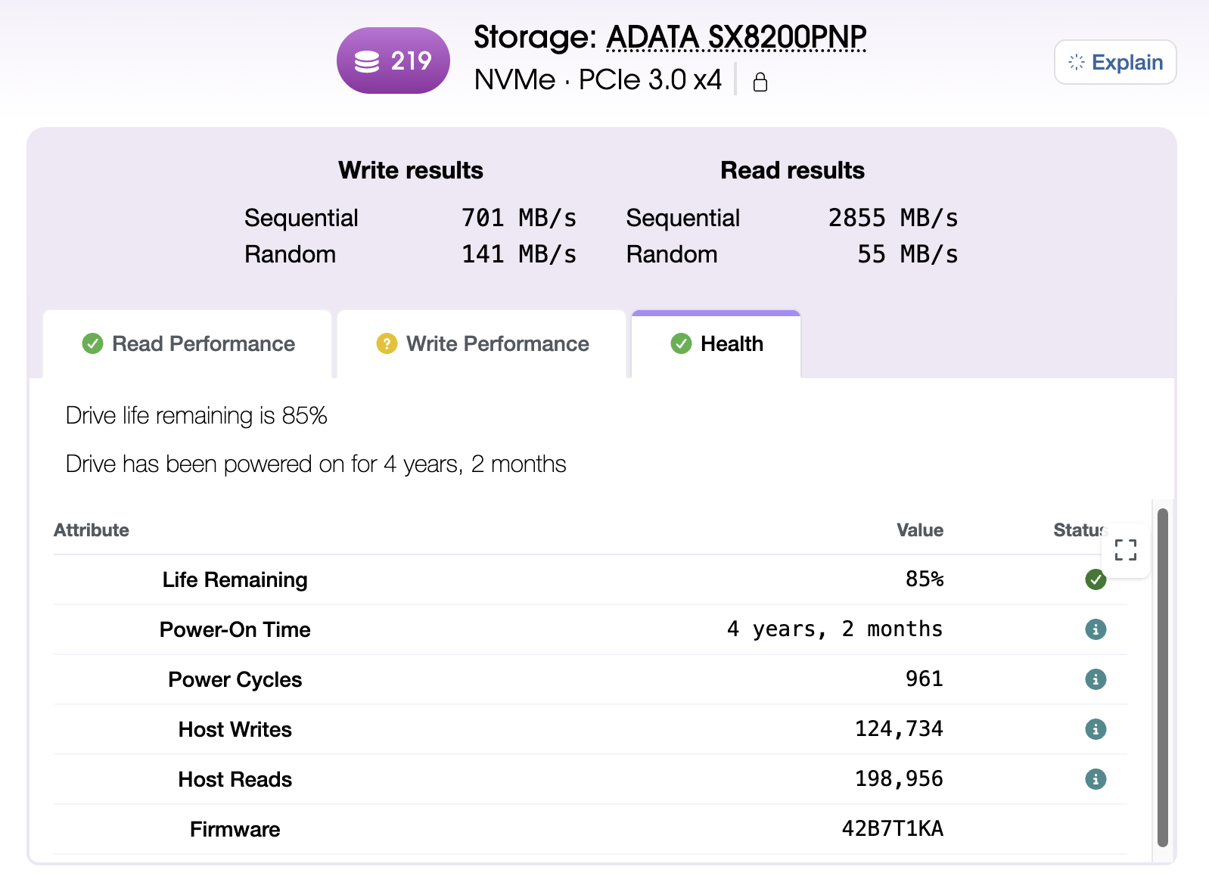
Task: Click the Explain button
Action: click(x=1114, y=62)
